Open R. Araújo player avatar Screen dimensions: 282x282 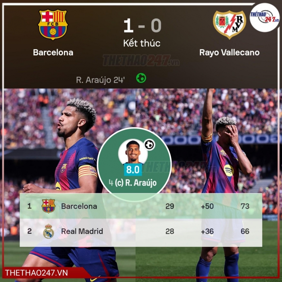coord(133,152)
